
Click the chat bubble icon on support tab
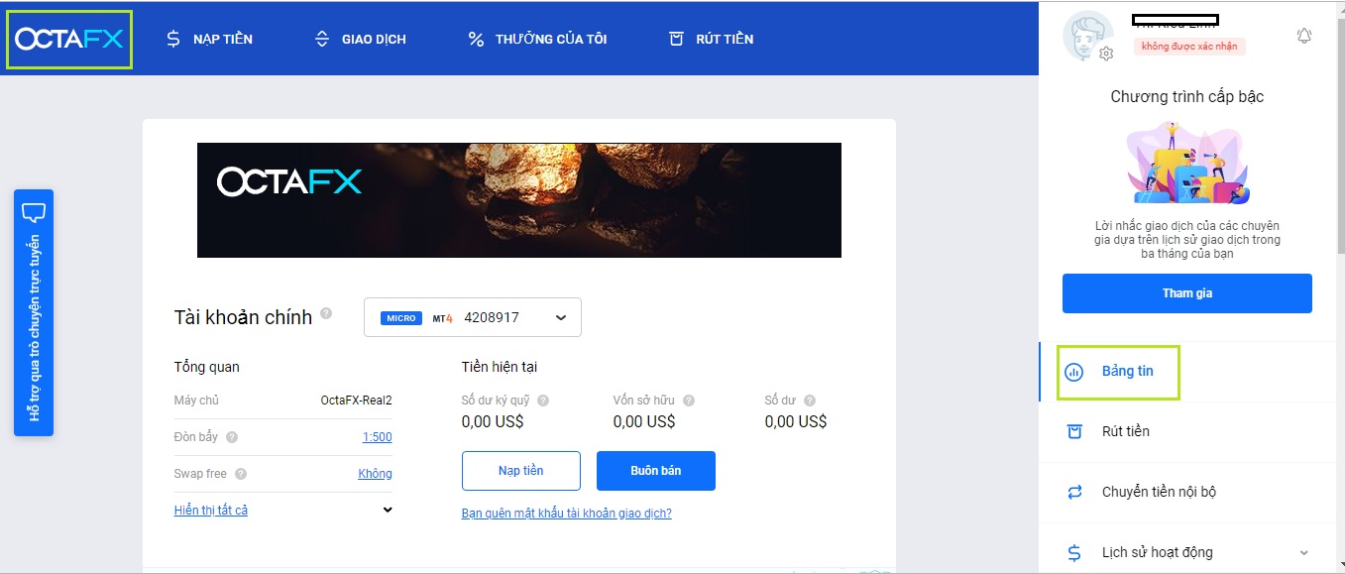click(x=34, y=212)
